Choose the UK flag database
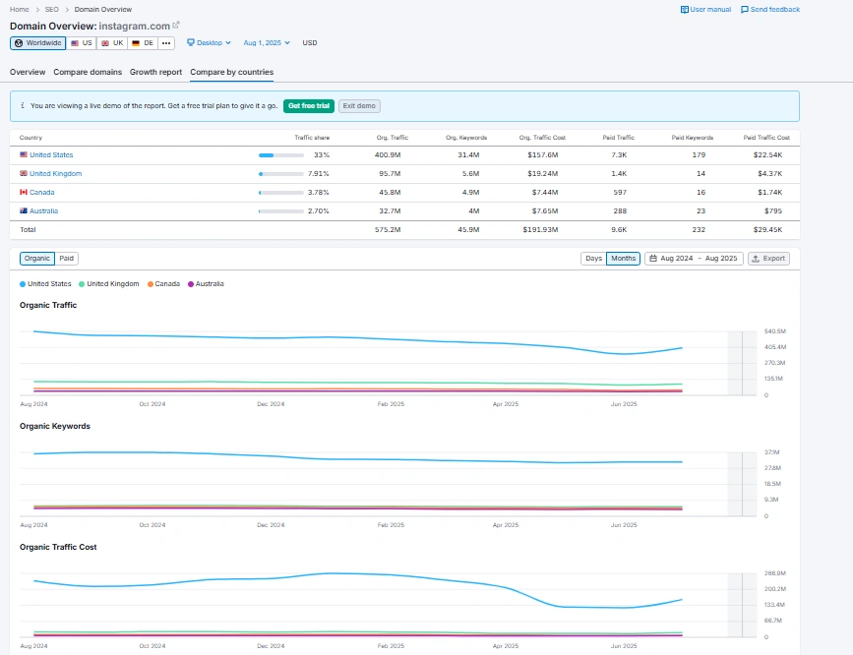853x655 pixels. (x=112, y=43)
